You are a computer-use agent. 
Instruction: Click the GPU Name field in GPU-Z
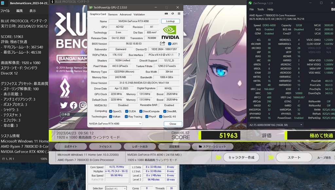point(134,21)
